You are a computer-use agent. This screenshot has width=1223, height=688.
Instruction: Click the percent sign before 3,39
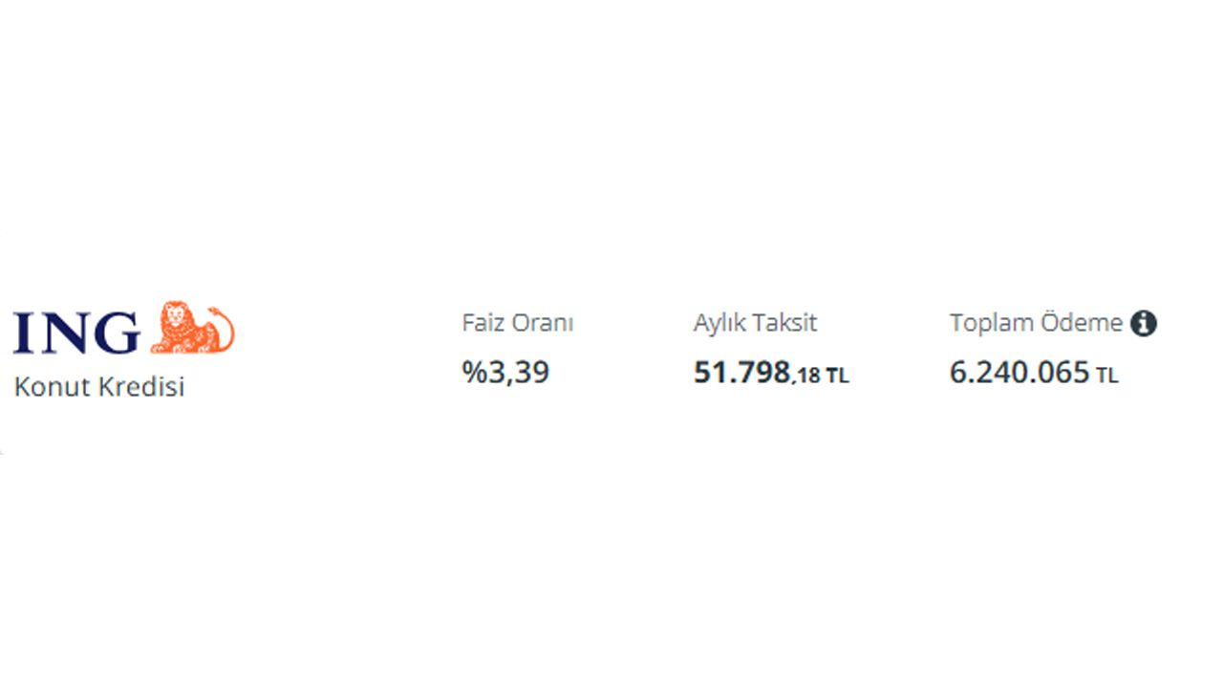(x=474, y=372)
